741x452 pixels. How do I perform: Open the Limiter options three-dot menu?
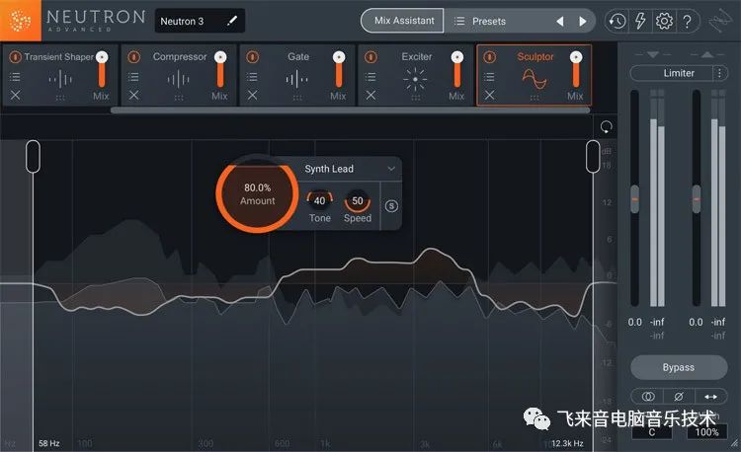719,73
